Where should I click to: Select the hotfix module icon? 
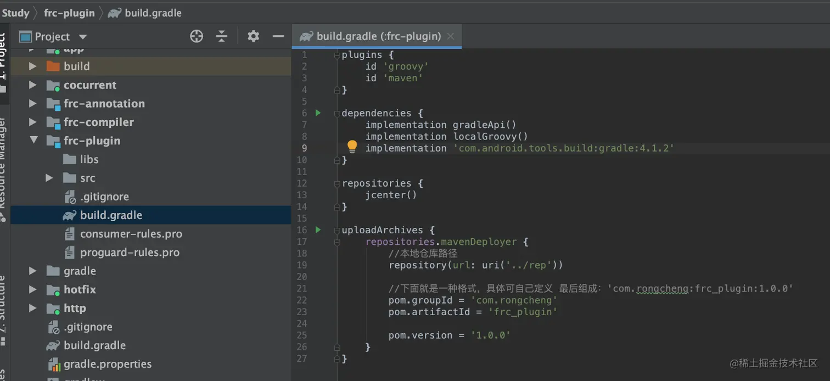pos(53,290)
